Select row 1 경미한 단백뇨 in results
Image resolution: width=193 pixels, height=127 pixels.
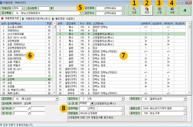point(121,27)
